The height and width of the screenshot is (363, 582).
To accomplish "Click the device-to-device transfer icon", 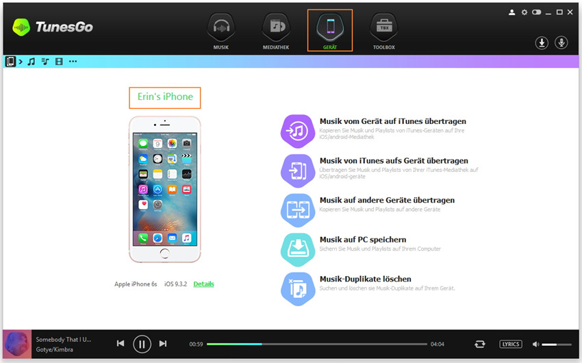I will tap(298, 210).
